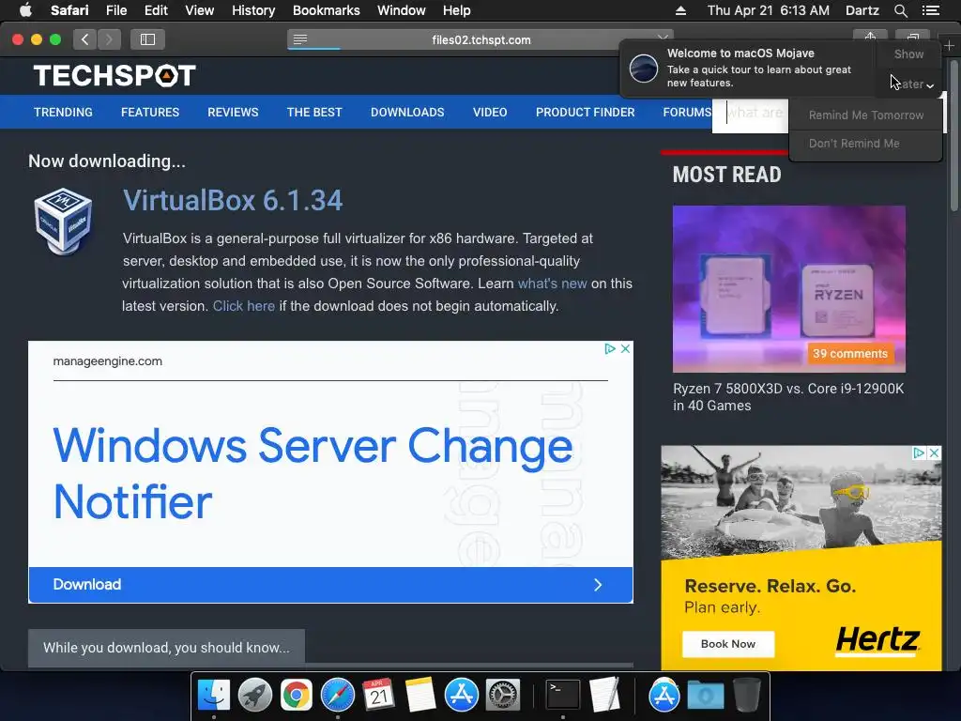Viewport: 961px width, 721px height.
Task: Add a new tab with plus icon
Action: [x=949, y=46]
